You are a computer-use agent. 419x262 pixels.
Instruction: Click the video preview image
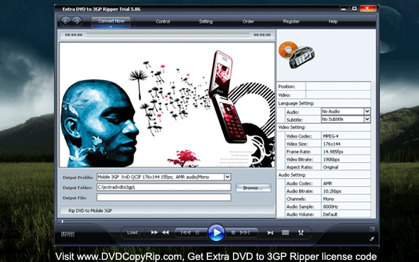(x=168, y=105)
